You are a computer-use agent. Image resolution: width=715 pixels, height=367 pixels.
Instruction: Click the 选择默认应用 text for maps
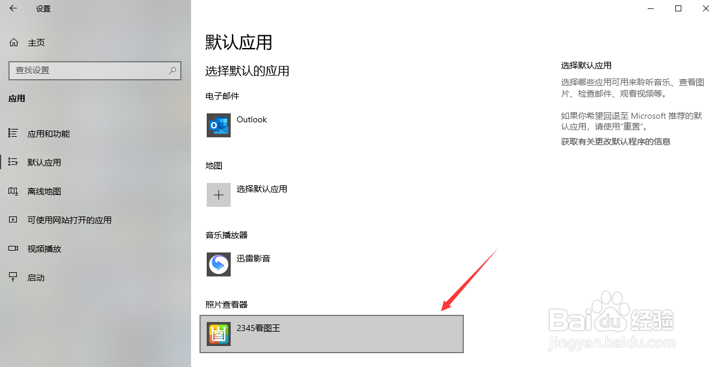pyautogui.click(x=262, y=189)
